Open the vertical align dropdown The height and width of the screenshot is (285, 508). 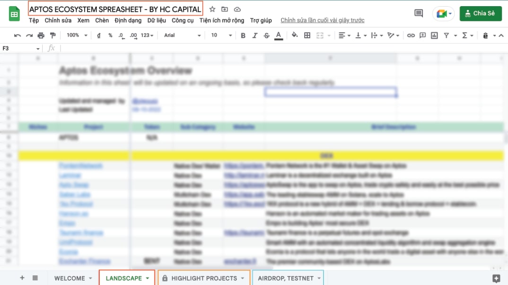(x=360, y=35)
